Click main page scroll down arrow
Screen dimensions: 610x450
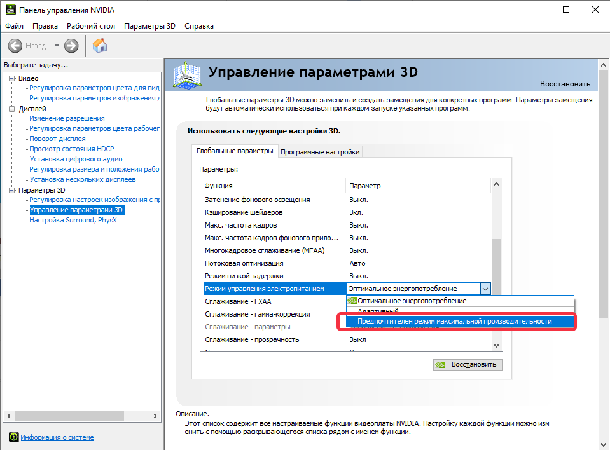pos(604,444)
